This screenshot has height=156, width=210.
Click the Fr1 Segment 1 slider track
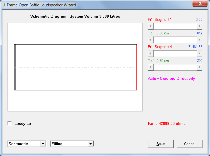[175, 26]
